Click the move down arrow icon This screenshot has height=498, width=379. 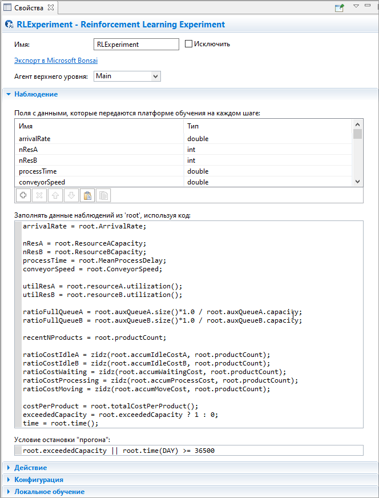point(71,195)
